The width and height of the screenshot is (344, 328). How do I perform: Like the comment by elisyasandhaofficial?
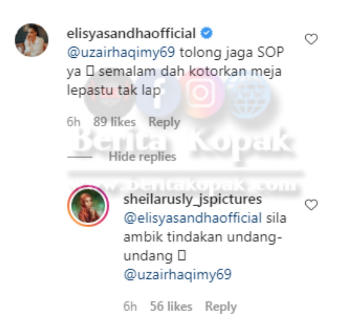pos(311,39)
